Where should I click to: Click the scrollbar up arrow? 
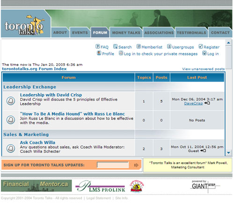(x=228, y=43)
